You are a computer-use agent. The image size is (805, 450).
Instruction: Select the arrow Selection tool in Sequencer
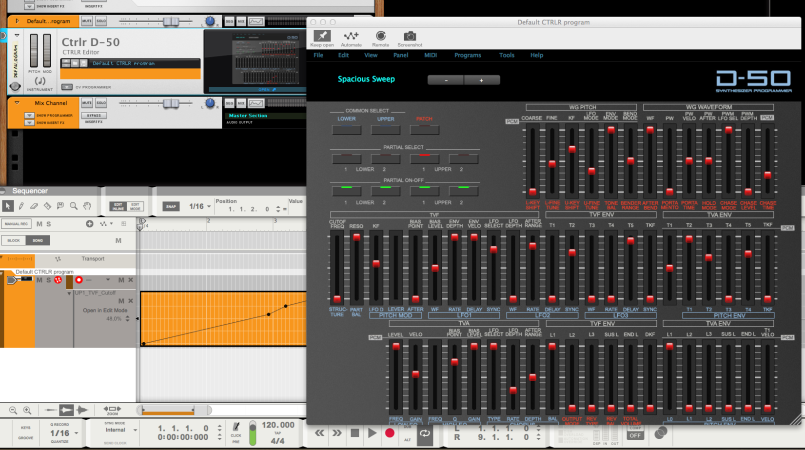8,206
